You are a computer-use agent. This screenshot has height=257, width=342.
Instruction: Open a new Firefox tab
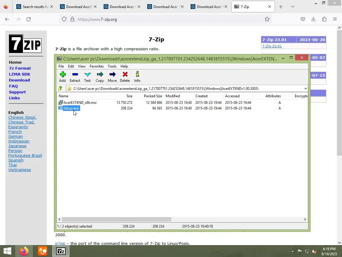tap(281, 7)
